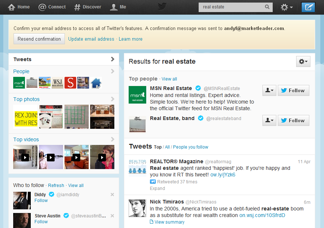Screen dimensions: 324x228
Task: Open the Top videos section
Action: [26, 139]
